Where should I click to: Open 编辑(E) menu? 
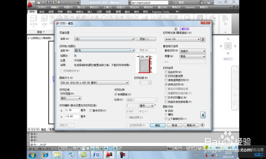click(55, 7)
